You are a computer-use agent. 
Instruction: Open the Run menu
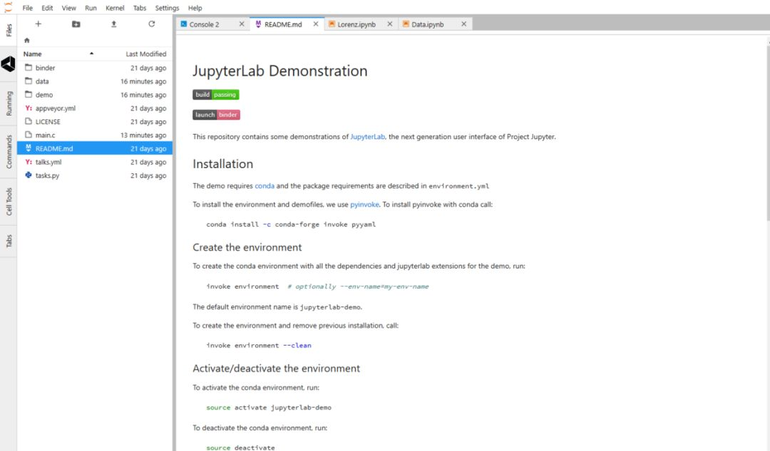coord(91,8)
